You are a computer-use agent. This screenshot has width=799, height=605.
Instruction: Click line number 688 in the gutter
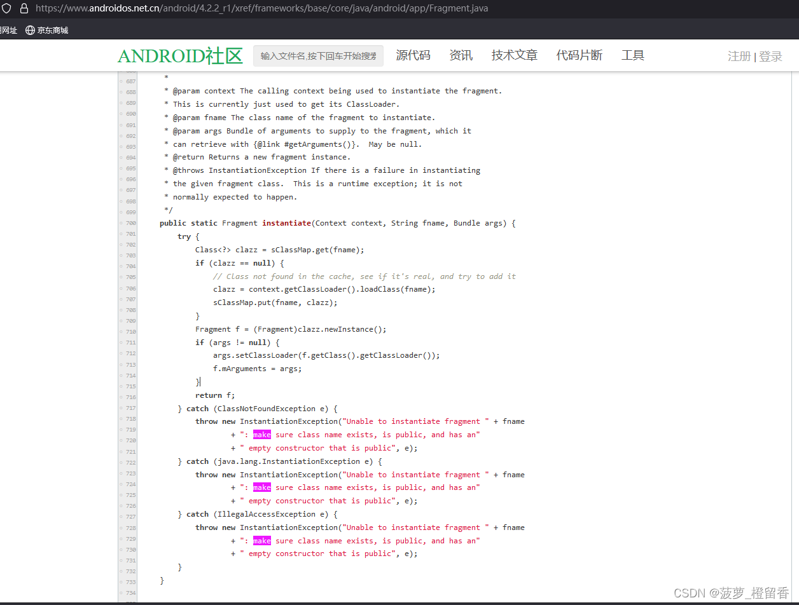(x=130, y=92)
